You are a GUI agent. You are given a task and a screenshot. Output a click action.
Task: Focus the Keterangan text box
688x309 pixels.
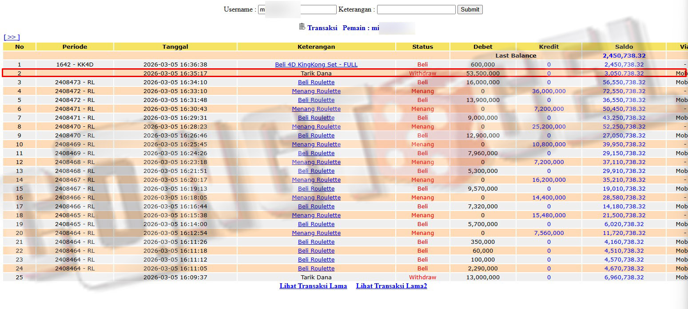[x=416, y=9]
